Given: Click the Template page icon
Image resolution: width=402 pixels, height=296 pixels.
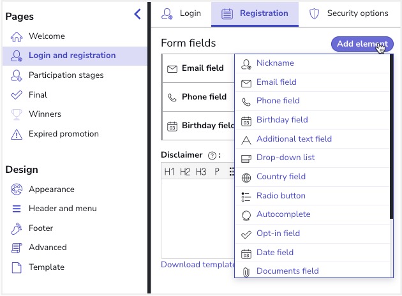Looking at the screenshot, I should [17, 267].
